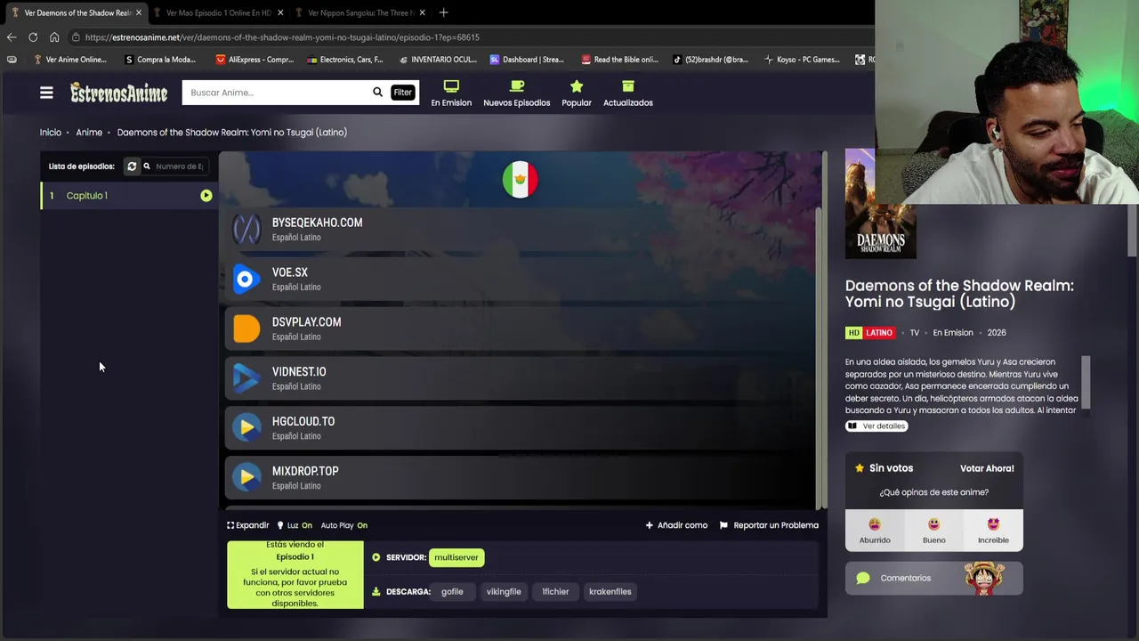
Task: Click Votar Ahora!
Action: pos(987,468)
